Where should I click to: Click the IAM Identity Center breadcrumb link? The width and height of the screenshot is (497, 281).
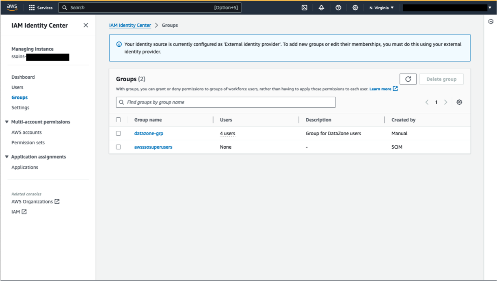click(130, 25)
